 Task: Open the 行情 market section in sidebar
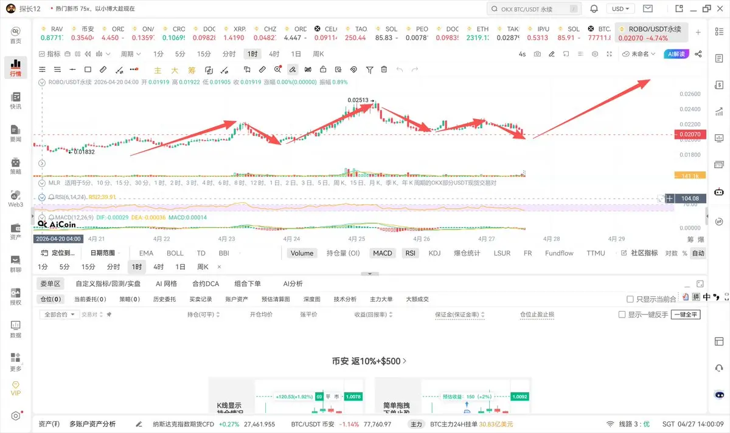15,67
